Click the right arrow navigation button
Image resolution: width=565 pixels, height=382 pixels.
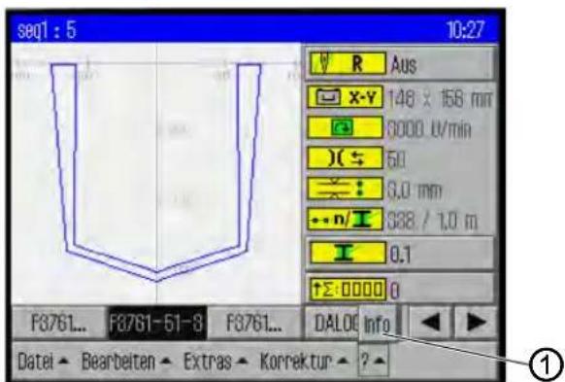(x=476, y=322)
